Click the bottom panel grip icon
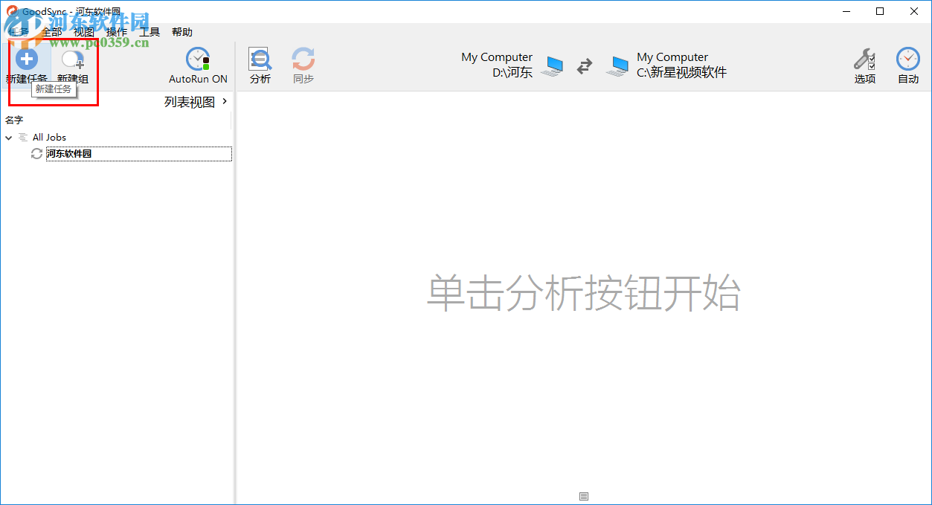This screenshot has width=932, height=505. coord(584,496)
